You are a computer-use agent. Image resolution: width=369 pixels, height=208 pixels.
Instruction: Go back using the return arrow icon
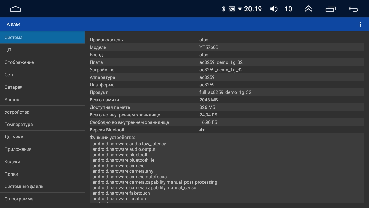[353, 9]
